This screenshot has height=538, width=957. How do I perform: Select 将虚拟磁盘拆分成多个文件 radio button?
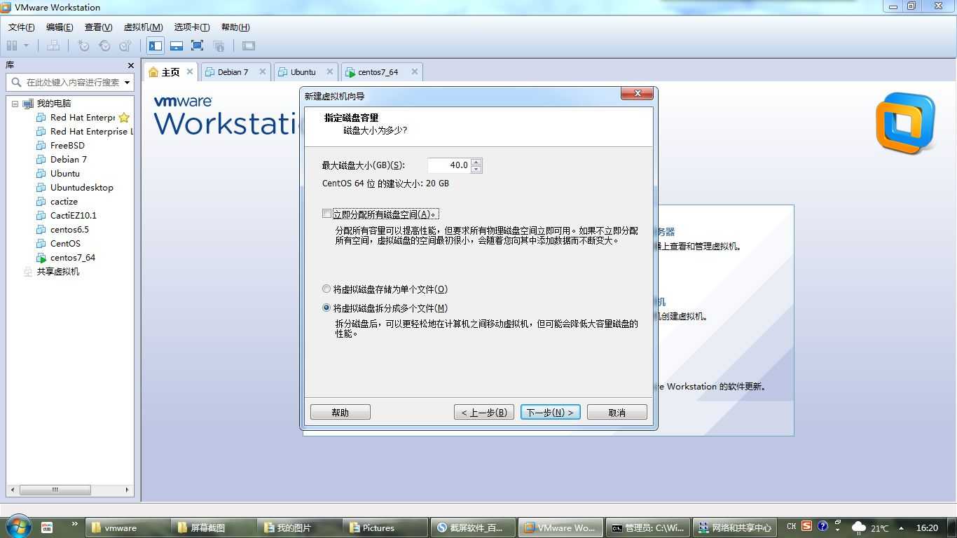pyautogui.click(x=326, y=308)
